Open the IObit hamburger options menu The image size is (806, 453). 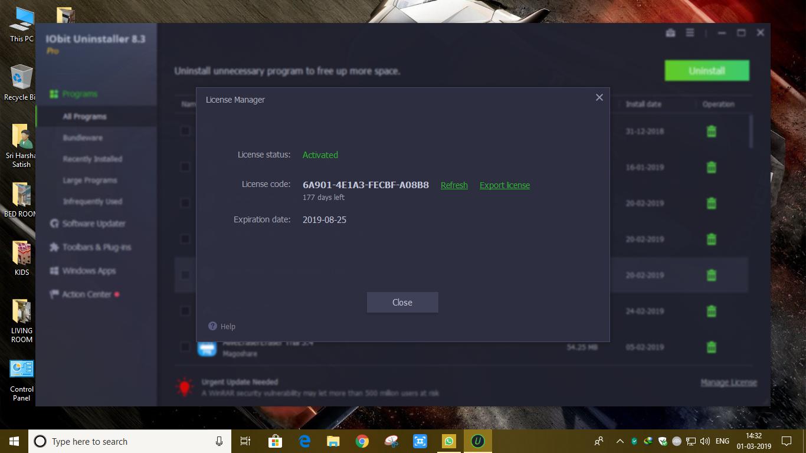690,33
